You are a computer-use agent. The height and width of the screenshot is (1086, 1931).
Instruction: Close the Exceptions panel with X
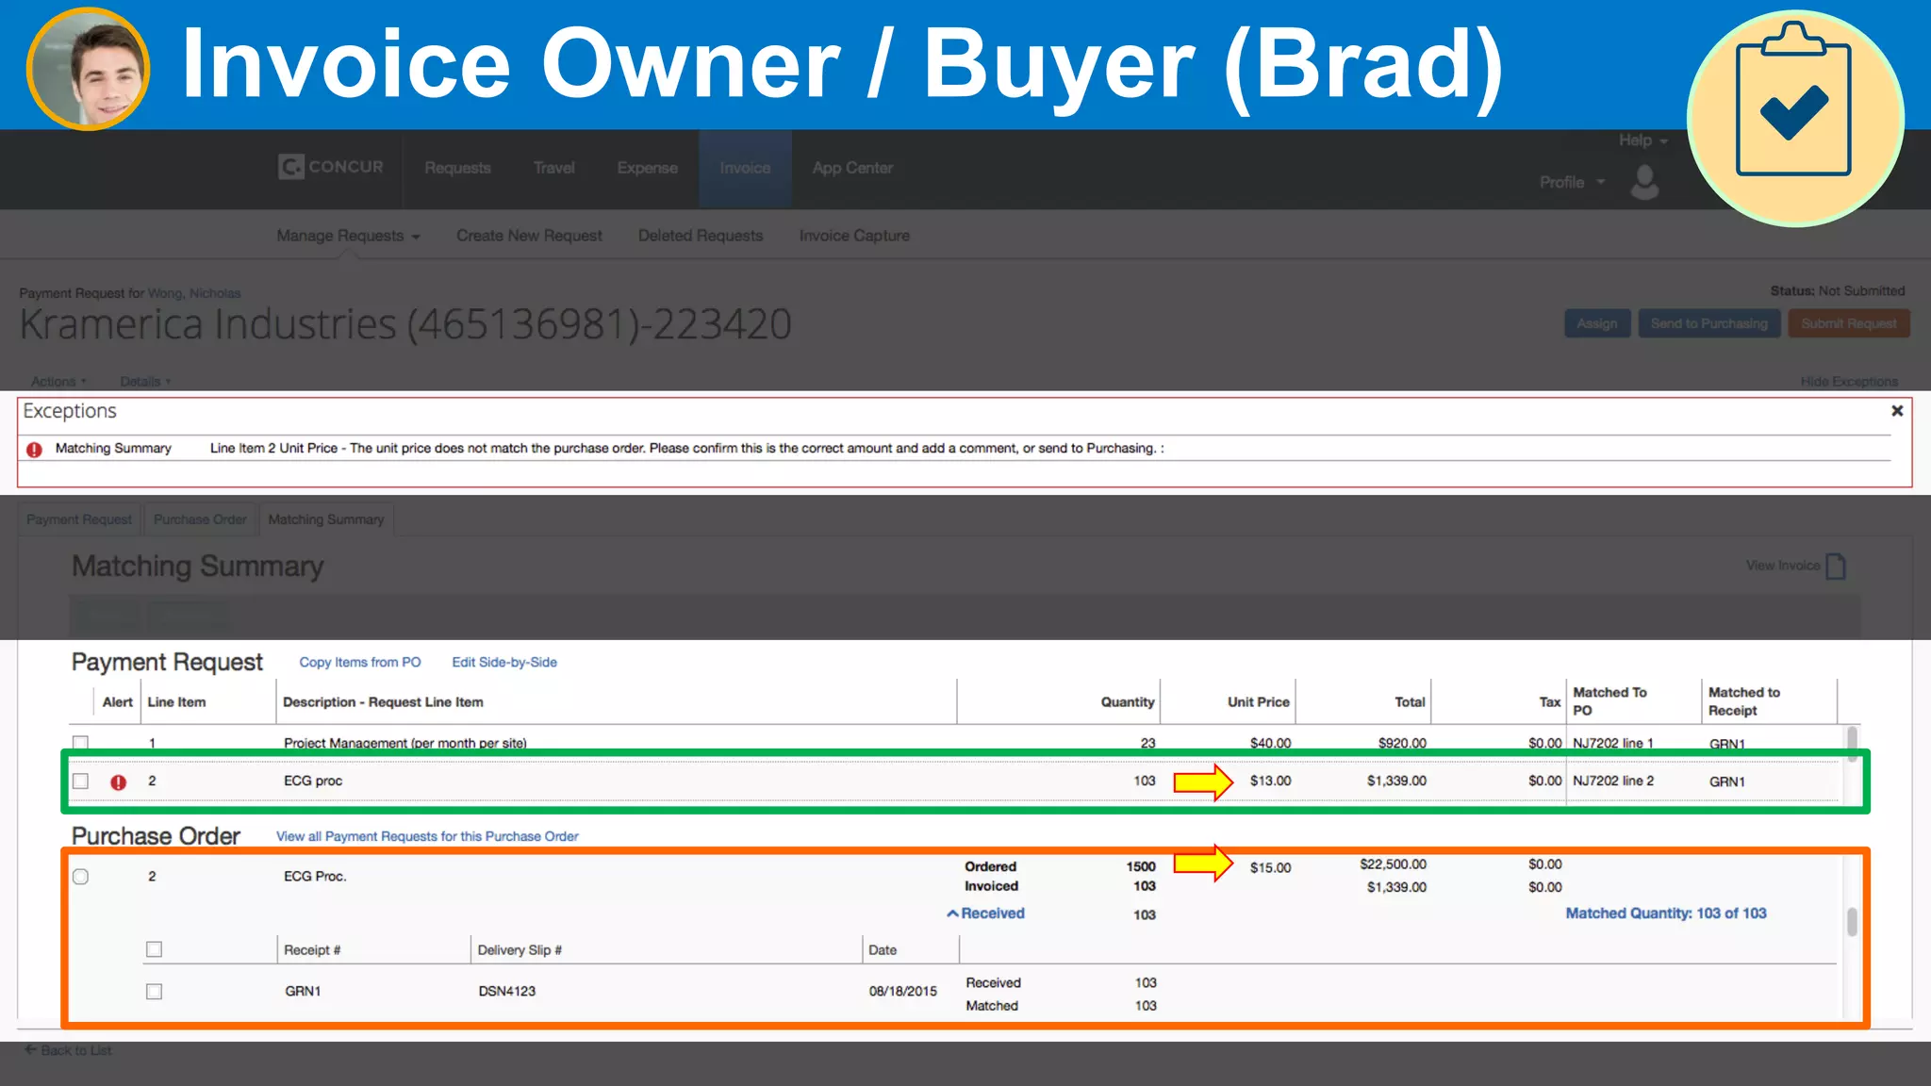[1897, 411]
